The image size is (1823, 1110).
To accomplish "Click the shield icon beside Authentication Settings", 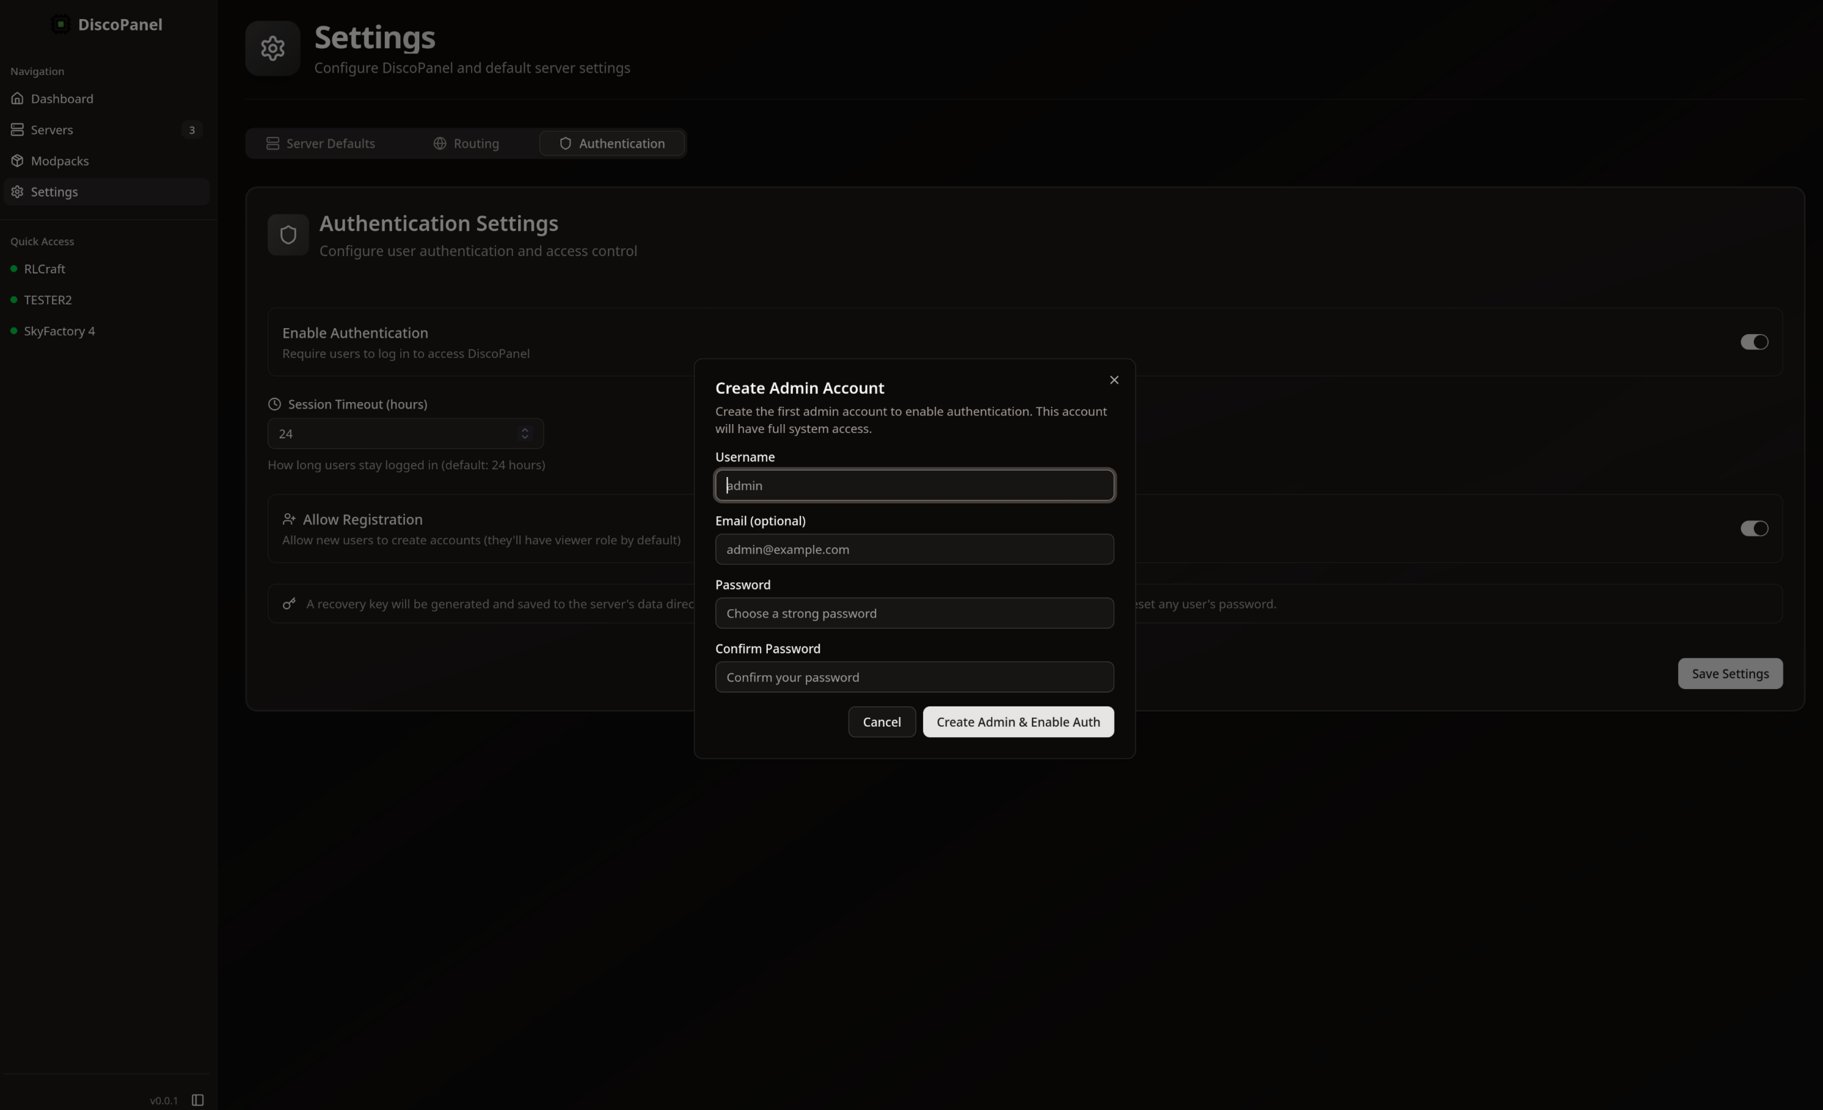I will click(289, 235).
